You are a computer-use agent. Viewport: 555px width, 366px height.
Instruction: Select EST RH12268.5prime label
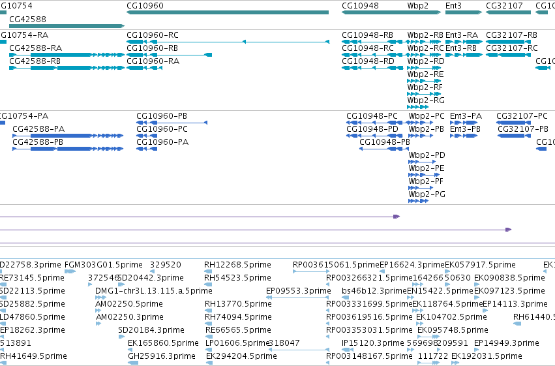tap(237, 265)
